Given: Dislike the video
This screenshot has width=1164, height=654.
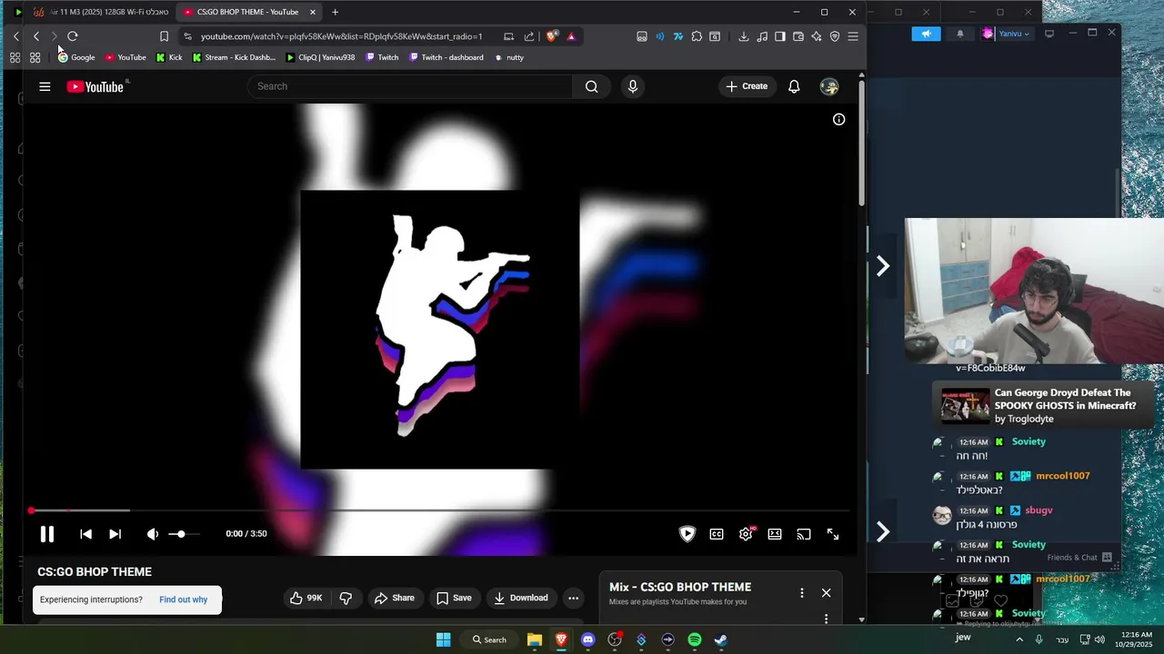Looking at the screenshot, I should [346, 598].
